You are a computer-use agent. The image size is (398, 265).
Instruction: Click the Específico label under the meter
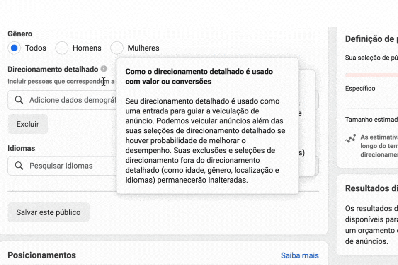[360, 88]
